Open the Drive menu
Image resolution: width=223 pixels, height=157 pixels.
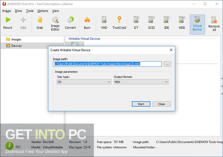[18, 11]
